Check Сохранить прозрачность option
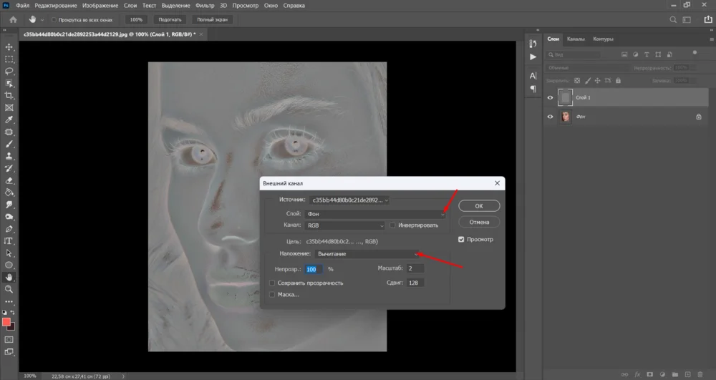This screenshot has height=380, width=716. (x=272, y=283)
